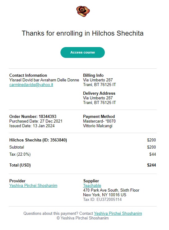This screenshot has height=230, width=169.
Task: Select the Hilchos Shechita ID 3563840 item
Action: pyautogui.click(x=38, y=140)
